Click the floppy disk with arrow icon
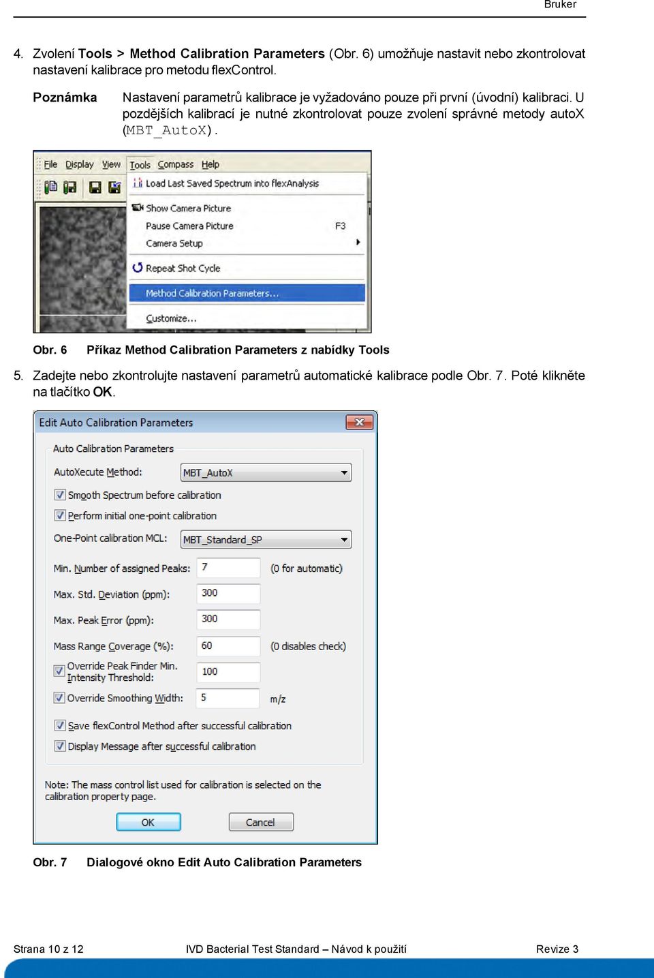Image resolution: width=654 pixels, height=978 pixels. click(x=114, y=187)
